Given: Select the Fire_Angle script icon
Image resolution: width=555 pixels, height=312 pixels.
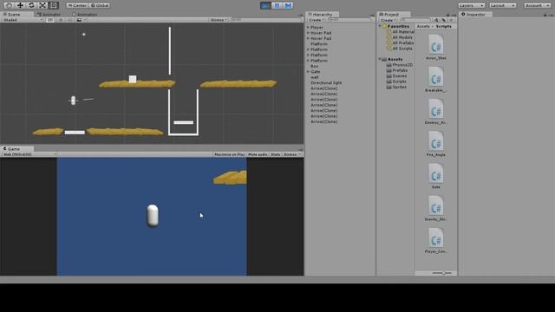Looking at the screenshot, I should pos(435,141).
